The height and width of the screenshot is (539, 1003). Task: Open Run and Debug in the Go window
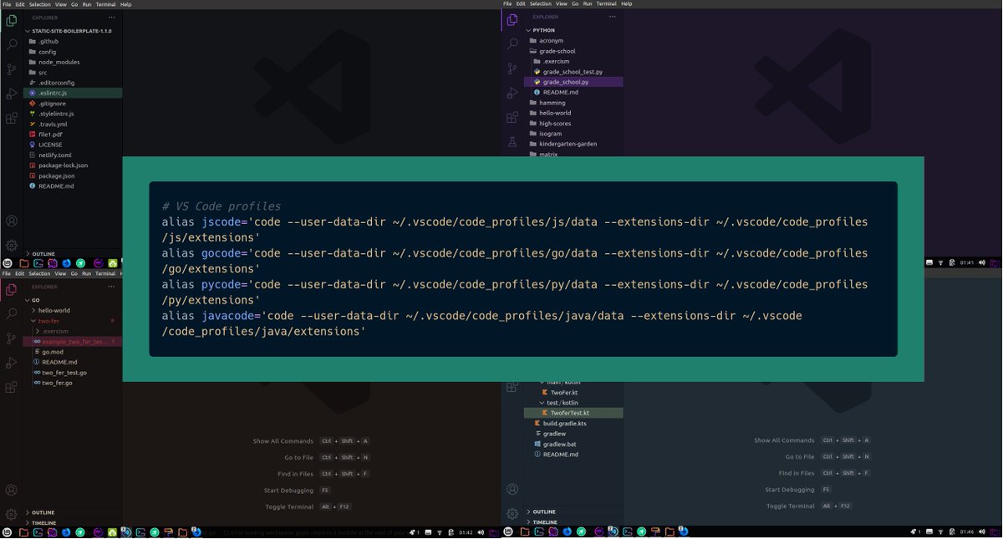tap(12, 363)
